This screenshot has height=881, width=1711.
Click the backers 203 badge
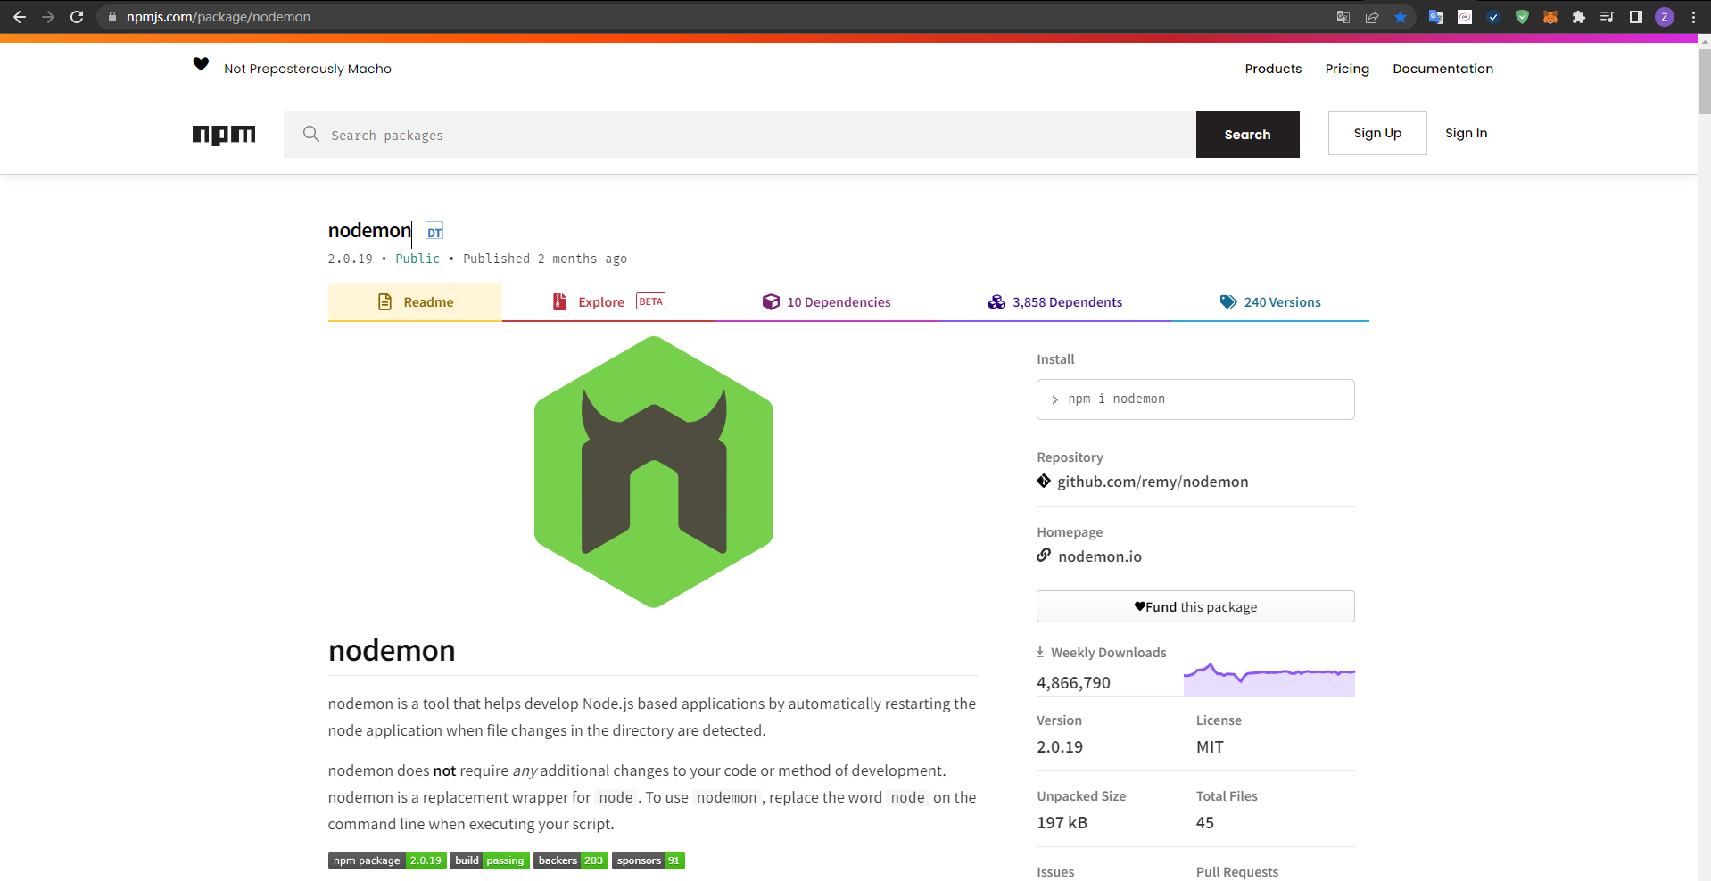point(571,860)
